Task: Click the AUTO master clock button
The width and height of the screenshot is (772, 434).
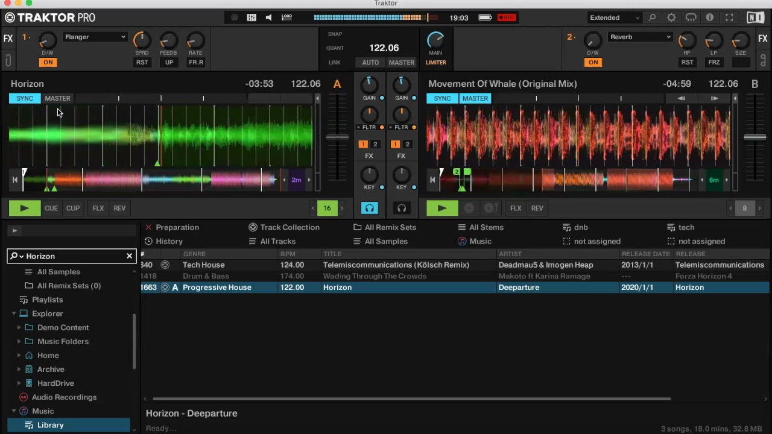Action: click(370, 63)
